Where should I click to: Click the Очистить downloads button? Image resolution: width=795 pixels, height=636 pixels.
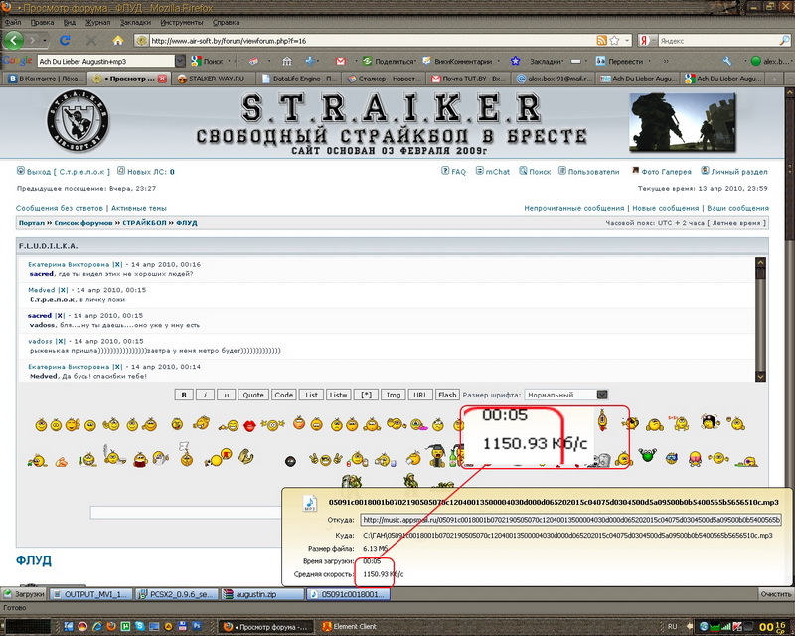click(776, 594)
